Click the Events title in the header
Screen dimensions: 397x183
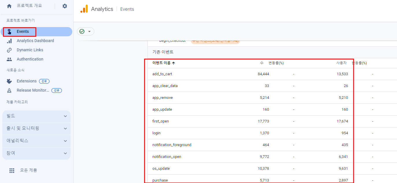(127, 9)
